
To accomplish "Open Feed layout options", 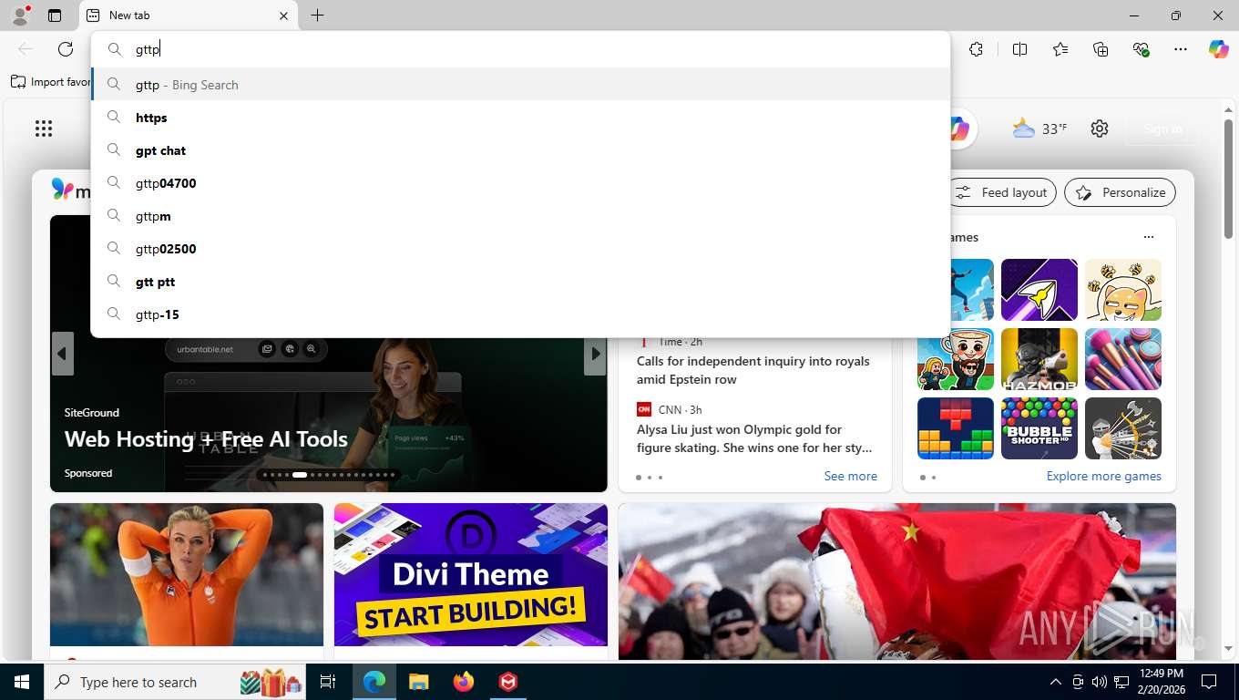I will click(x=1002, y=192).
